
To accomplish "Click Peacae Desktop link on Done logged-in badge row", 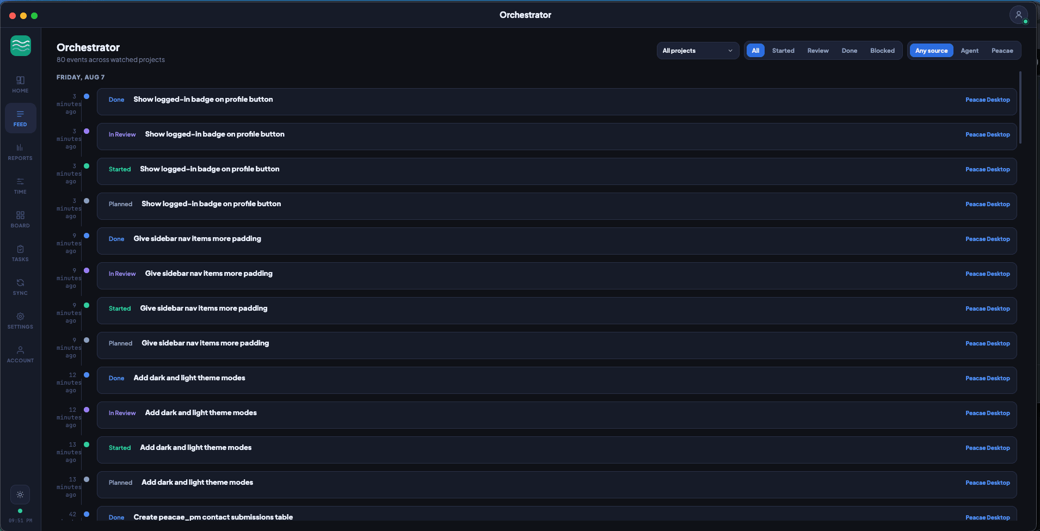I will coord(987,100).
